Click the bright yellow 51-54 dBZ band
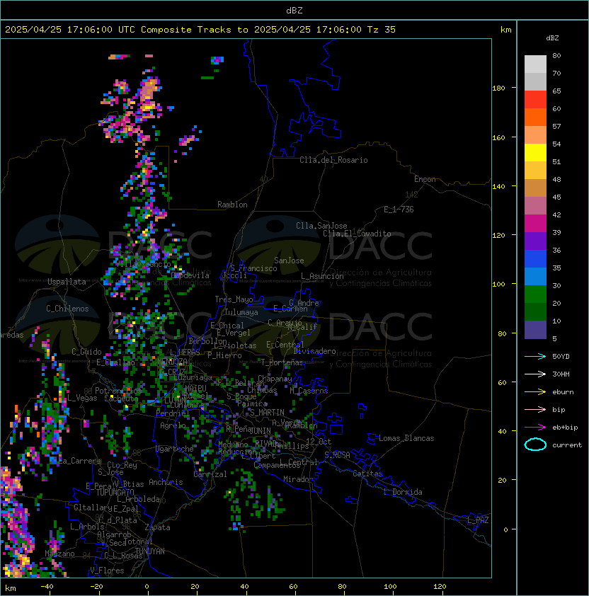Screen dimensions: 589x596 point(535,152)
